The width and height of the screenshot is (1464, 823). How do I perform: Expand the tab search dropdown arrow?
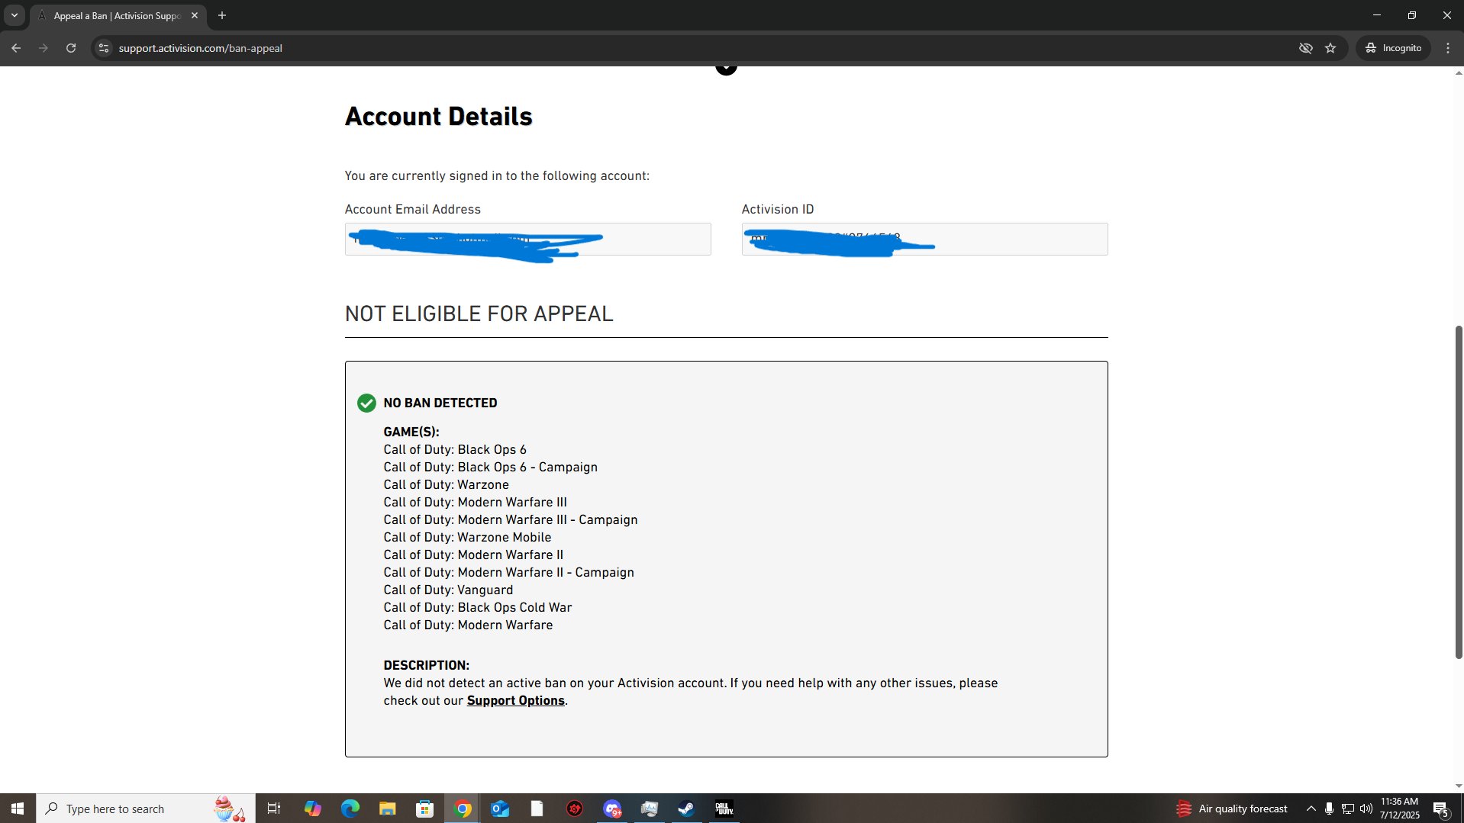coord(14,15)
